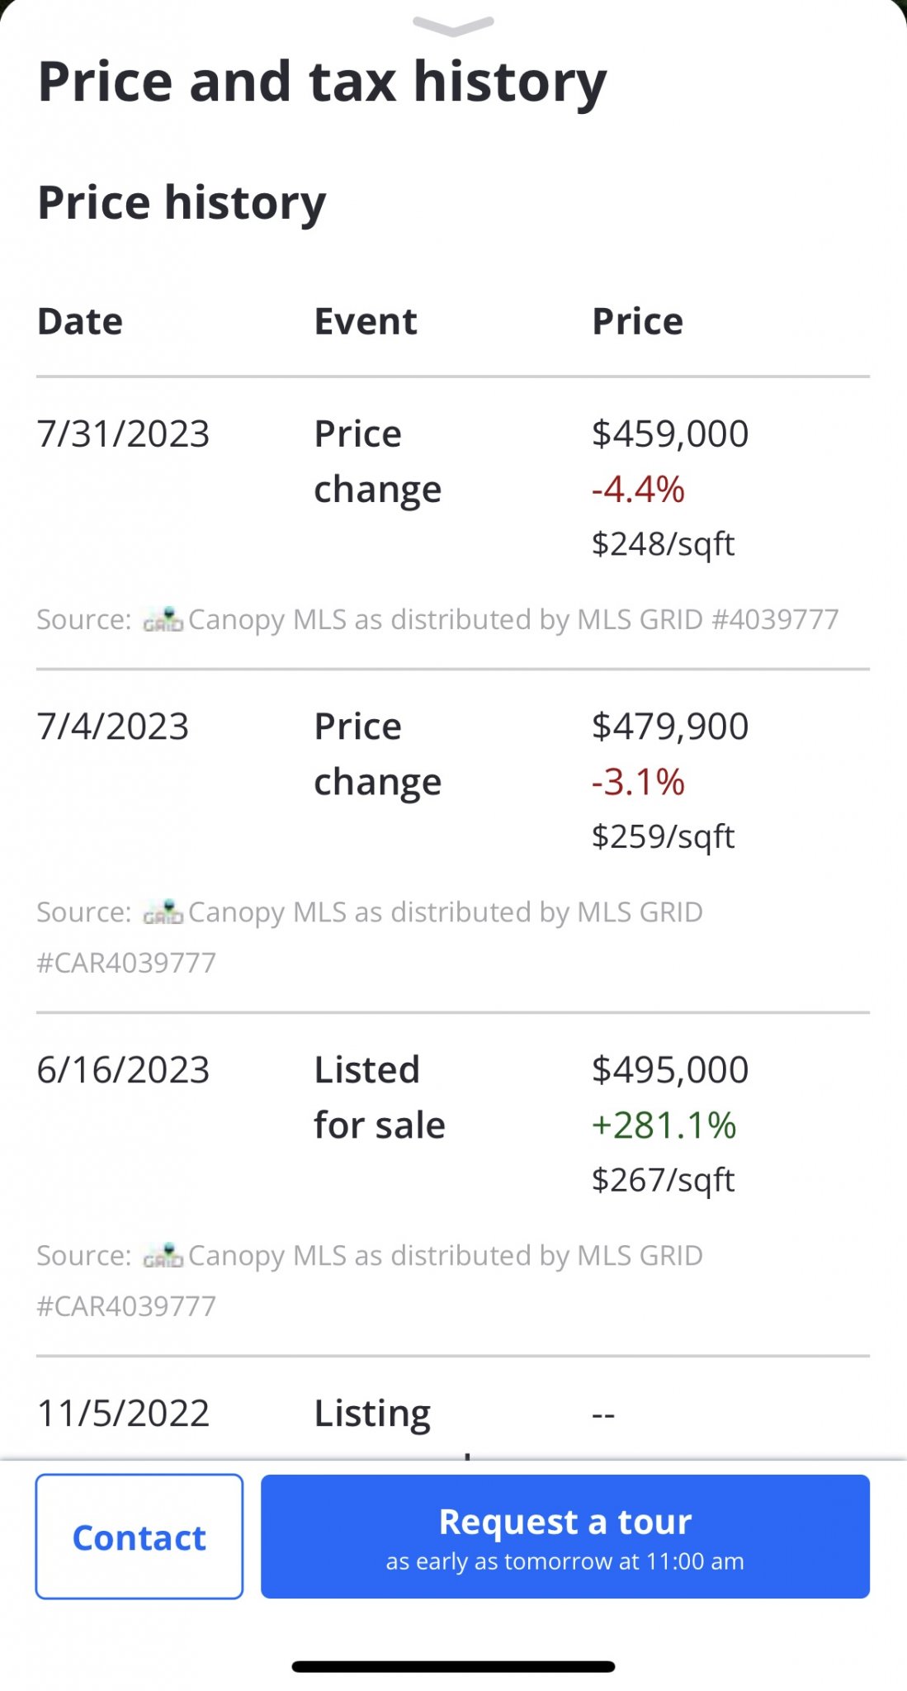
Task: Tap the $459,000 price value
Action: pos(670,433)
